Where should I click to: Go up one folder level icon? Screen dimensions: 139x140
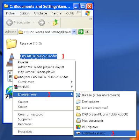click(x=55, y=22)
